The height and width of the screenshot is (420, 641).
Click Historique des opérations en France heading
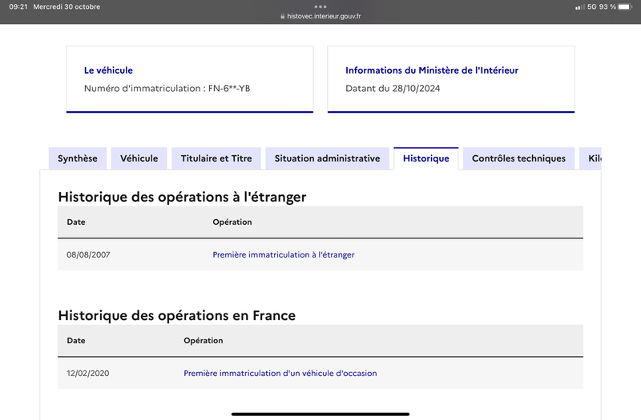(x=176, y=315)
